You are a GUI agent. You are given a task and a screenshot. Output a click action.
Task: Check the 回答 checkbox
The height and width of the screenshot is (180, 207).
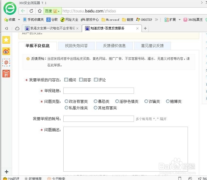click(x=81, y=80)
